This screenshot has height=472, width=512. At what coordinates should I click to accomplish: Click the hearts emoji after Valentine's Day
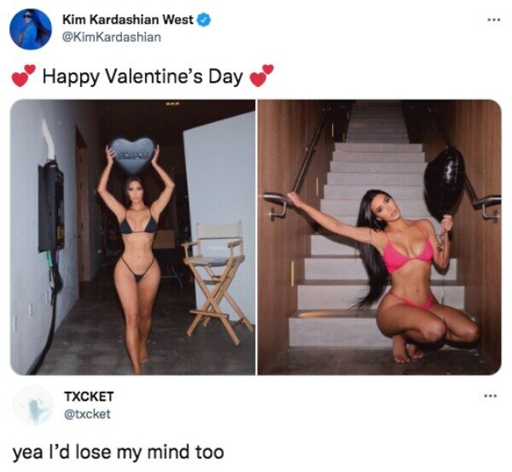pos(262,75)
